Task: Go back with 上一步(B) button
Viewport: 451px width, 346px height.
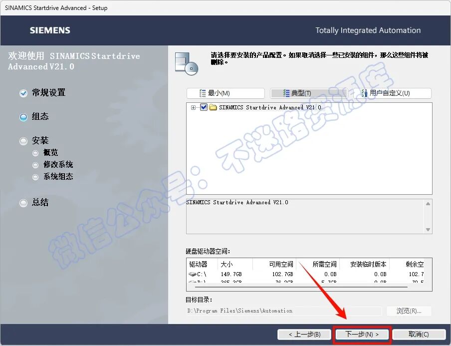Action: [x=305, y=334]
